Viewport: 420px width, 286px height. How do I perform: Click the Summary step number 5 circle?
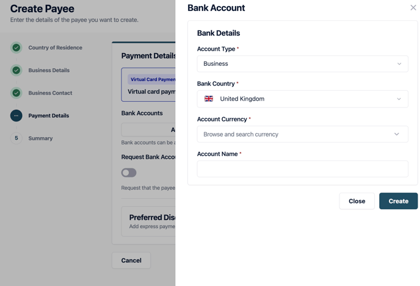16,138
